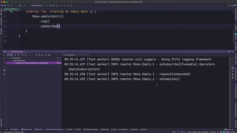Click the LF line separator in the status bar
Screen dimensions: 237x133
178,132
